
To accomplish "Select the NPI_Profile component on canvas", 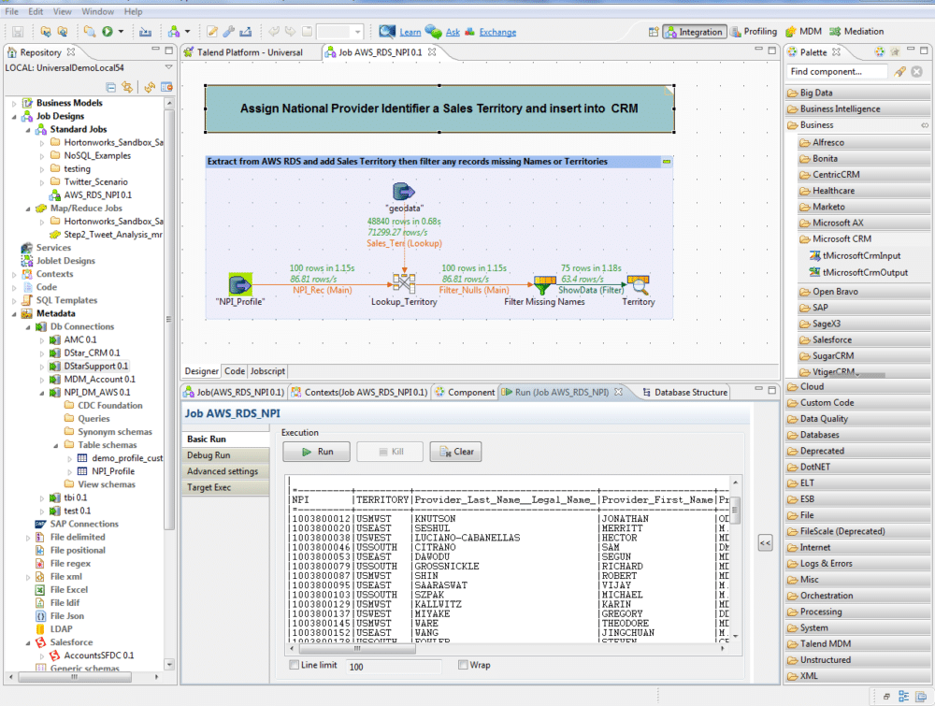I will click(240, 284).
